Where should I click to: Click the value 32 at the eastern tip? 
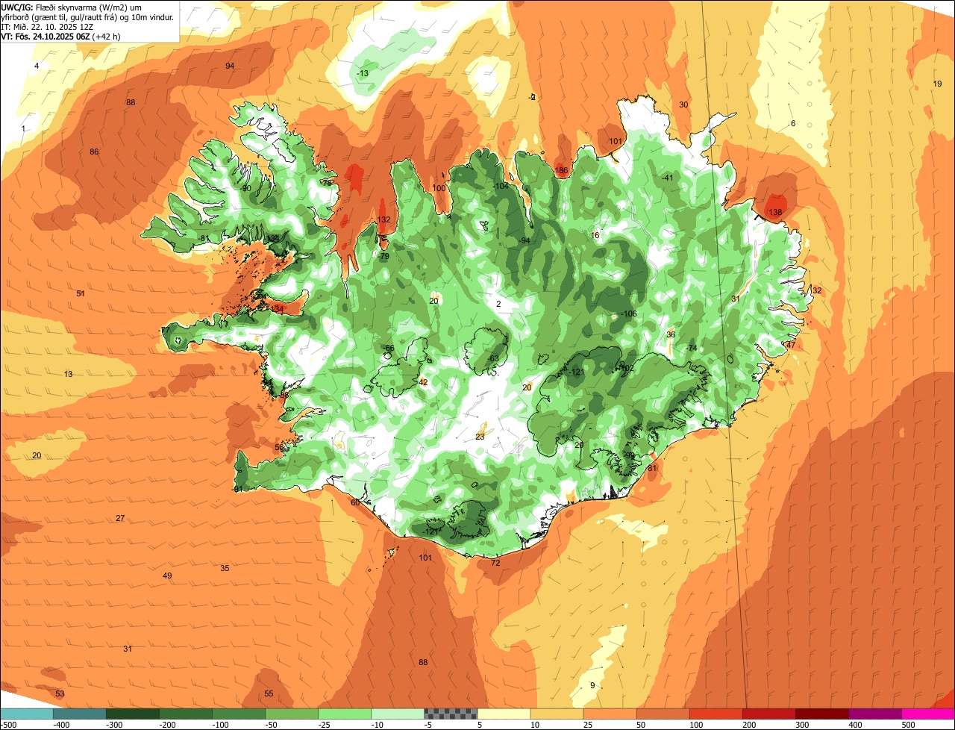pos(817,290)
